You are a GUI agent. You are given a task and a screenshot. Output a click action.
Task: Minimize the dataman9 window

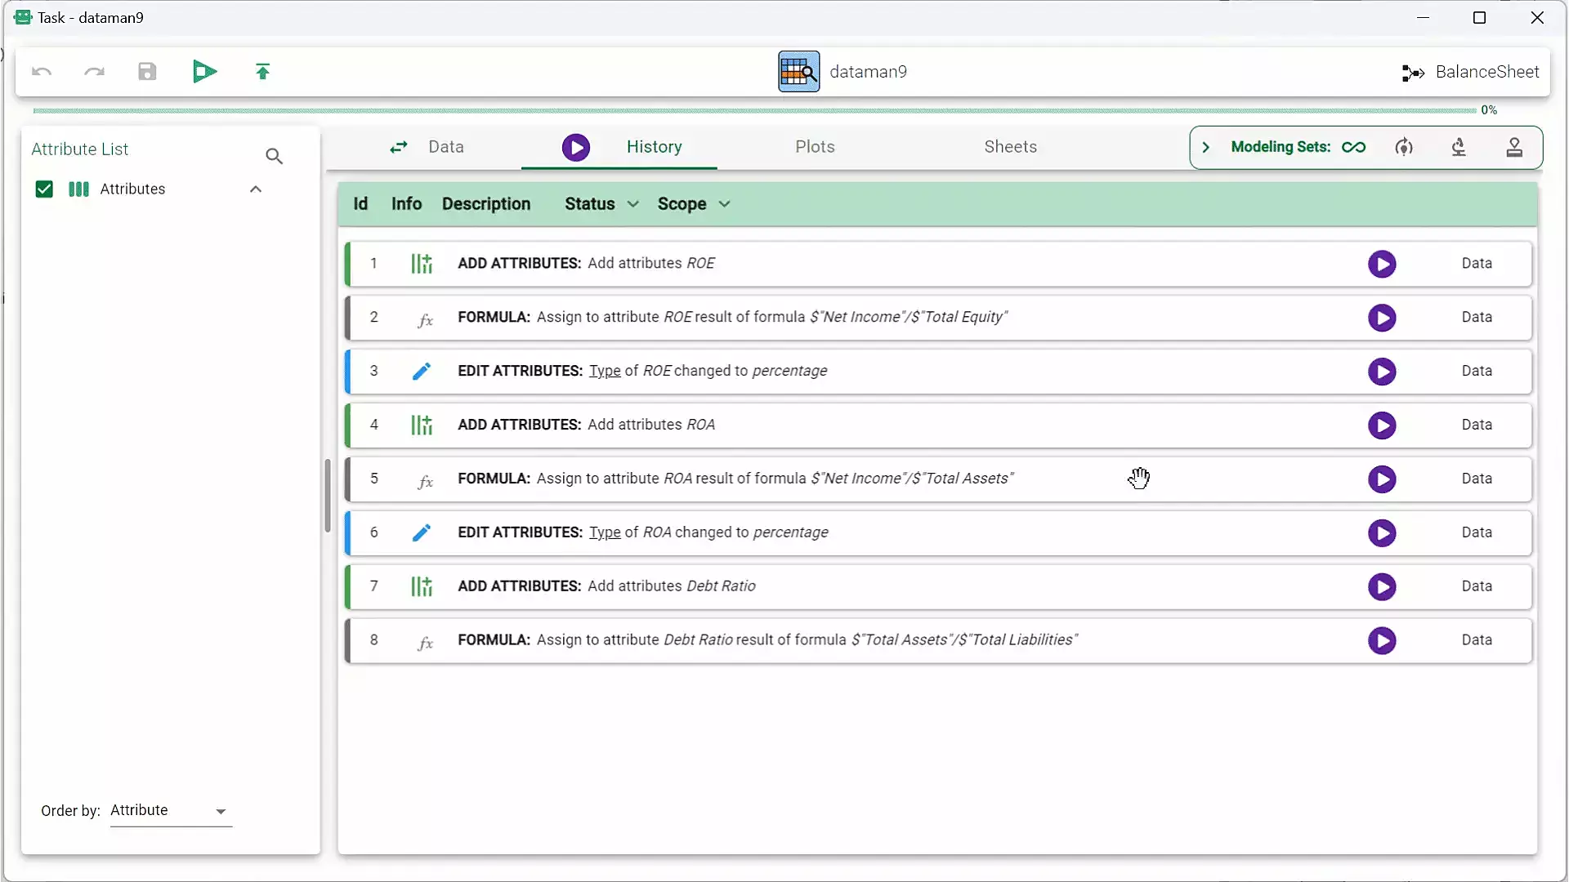[1423, 18]
